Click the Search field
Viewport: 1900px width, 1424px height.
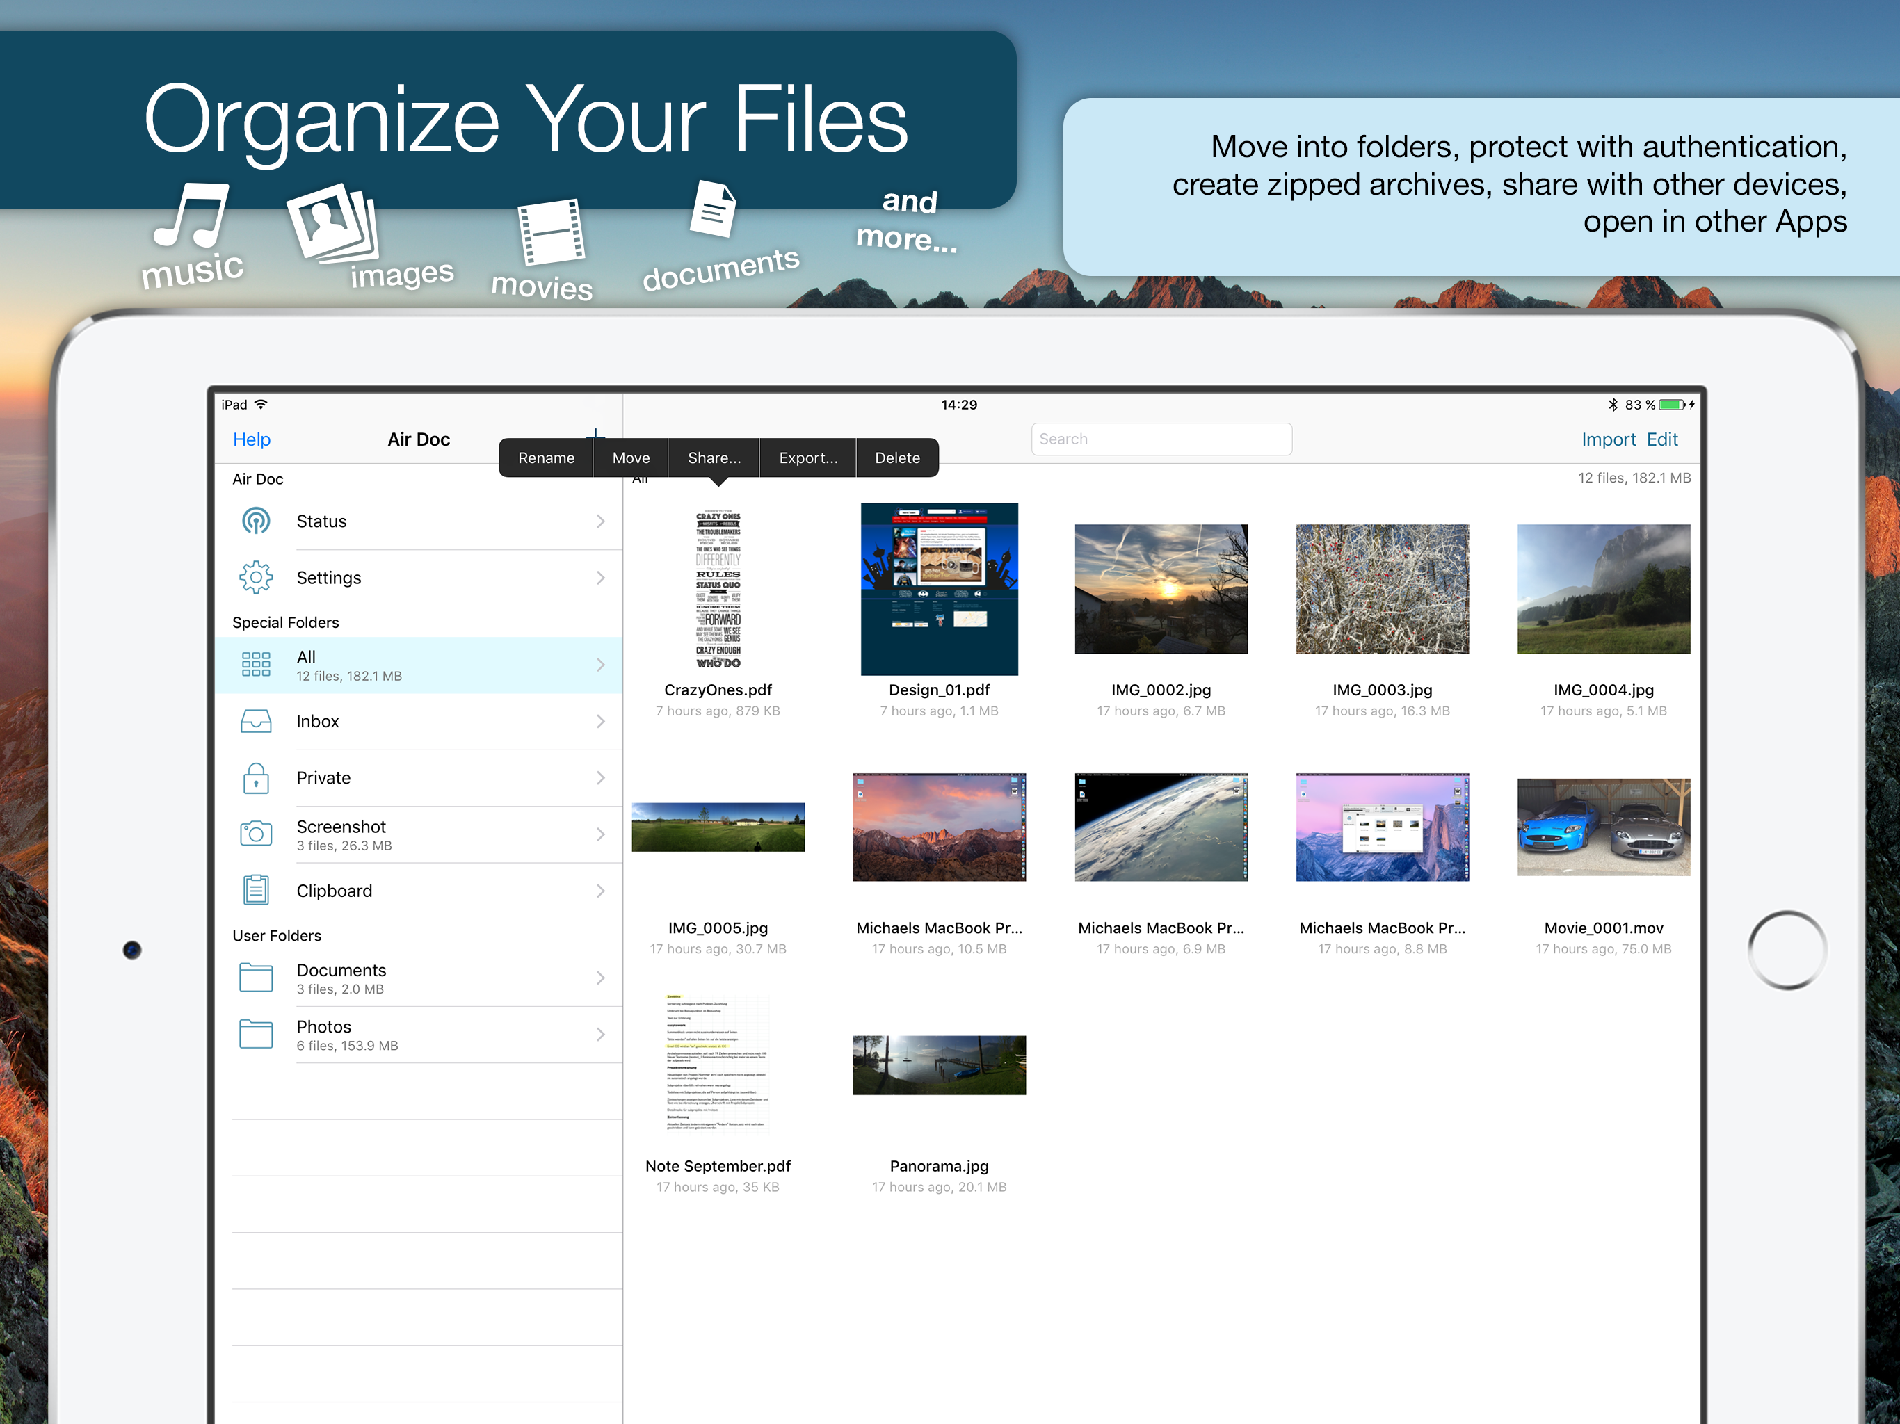[1161, 439]
